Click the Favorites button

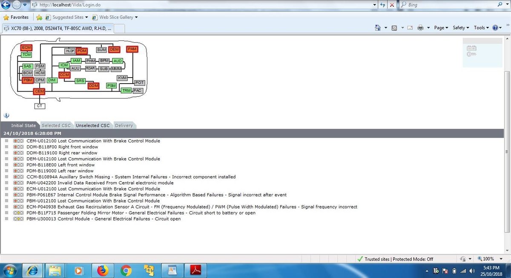[16, 17]
